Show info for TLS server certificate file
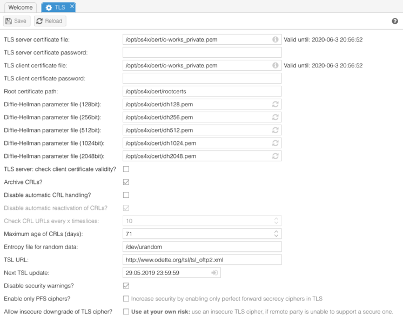This screenshot has width=403, height=323. pos(276,39)
